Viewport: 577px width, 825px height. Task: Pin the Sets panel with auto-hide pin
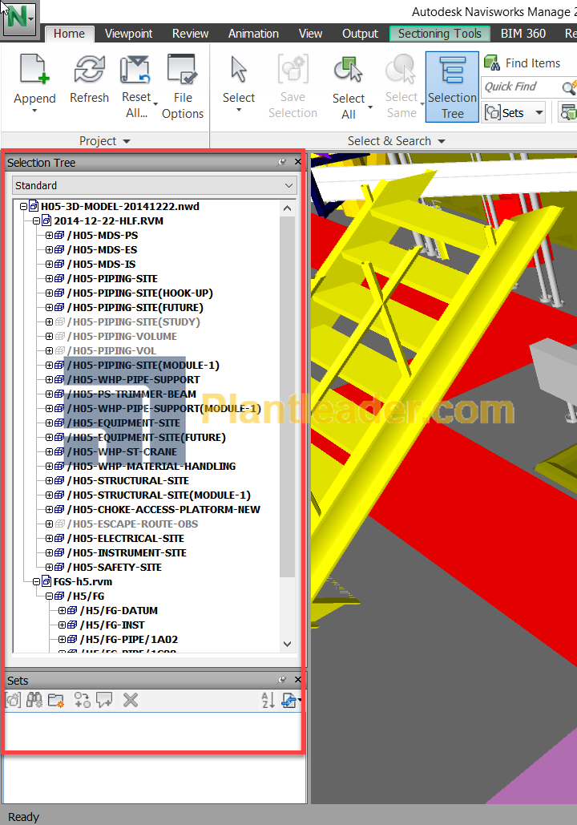pos(282,680)
